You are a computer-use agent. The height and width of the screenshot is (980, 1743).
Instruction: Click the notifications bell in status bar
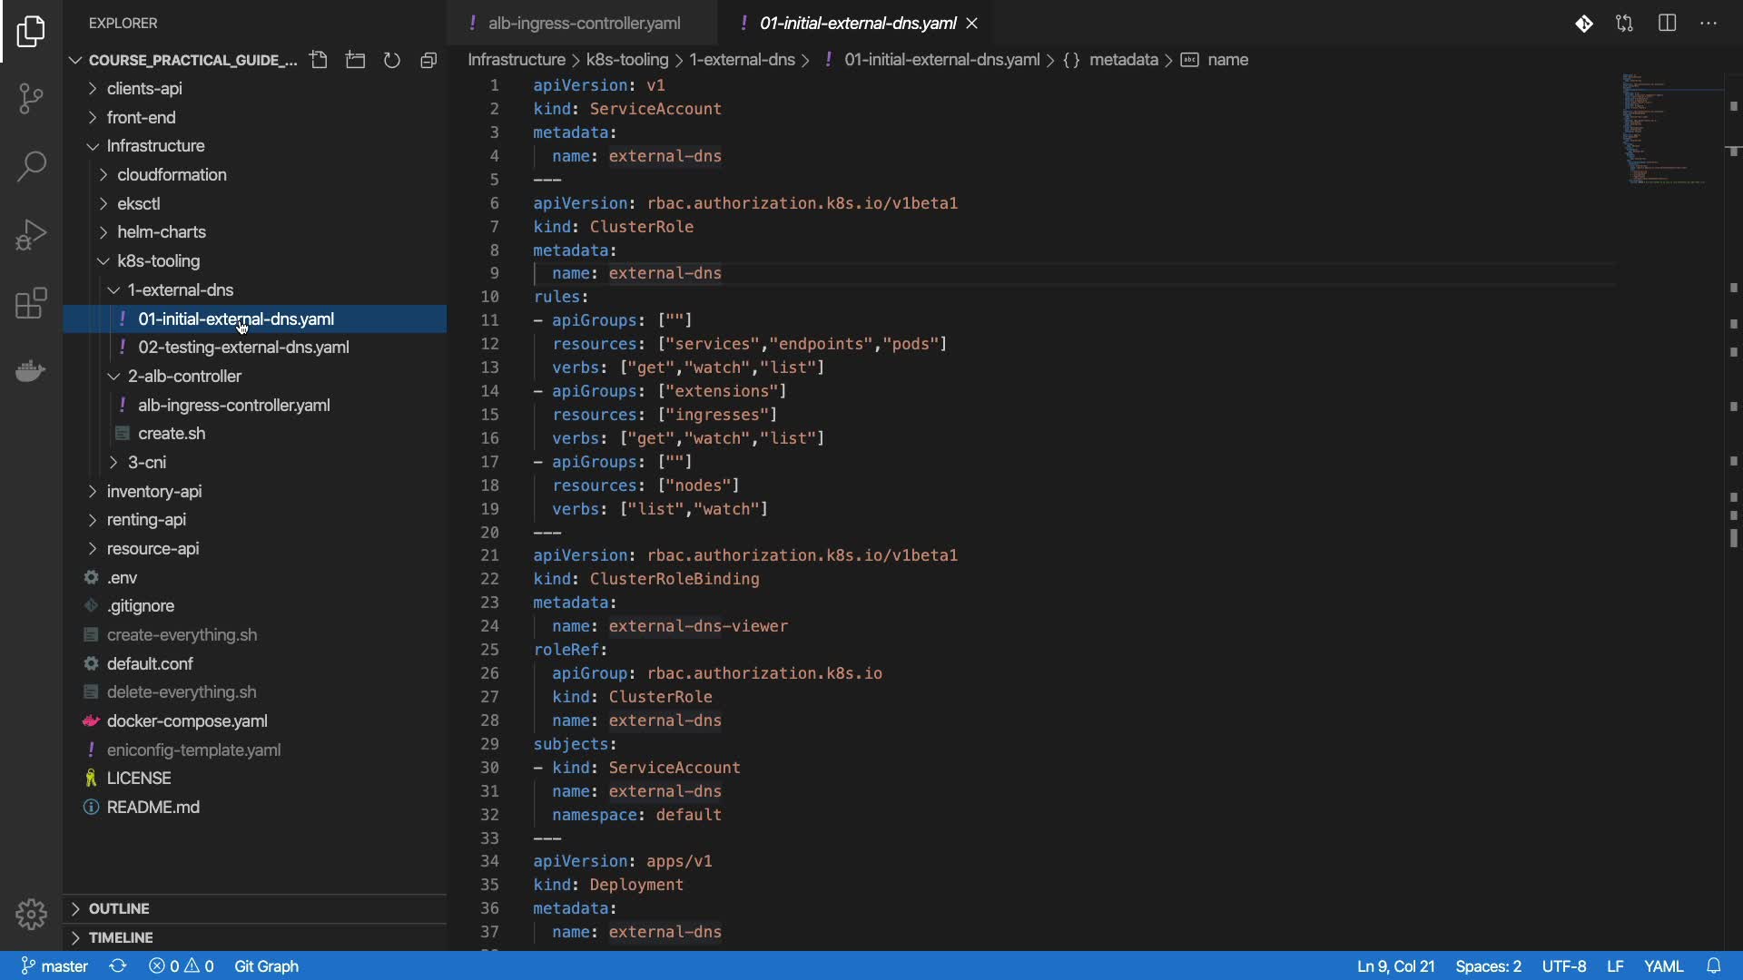pyautogui.click(x=1713, y=966)
